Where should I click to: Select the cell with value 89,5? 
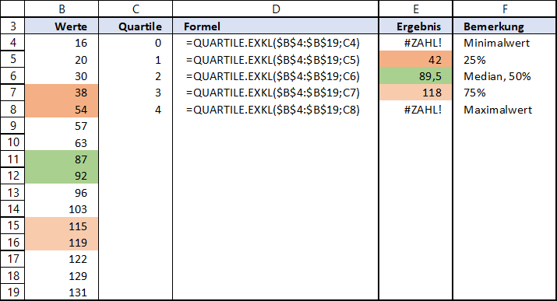click(416, 76)
